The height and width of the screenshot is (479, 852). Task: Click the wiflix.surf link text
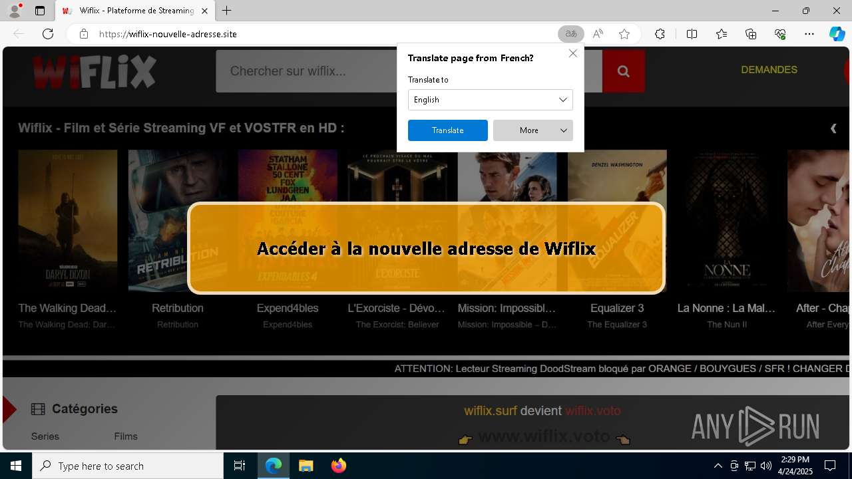click(491, 411)
